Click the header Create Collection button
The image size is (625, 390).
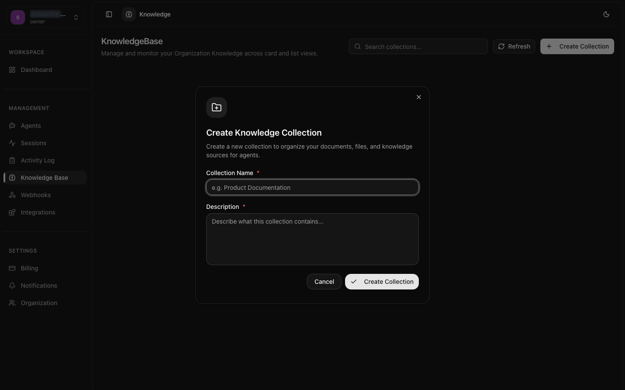click(577, 46)
